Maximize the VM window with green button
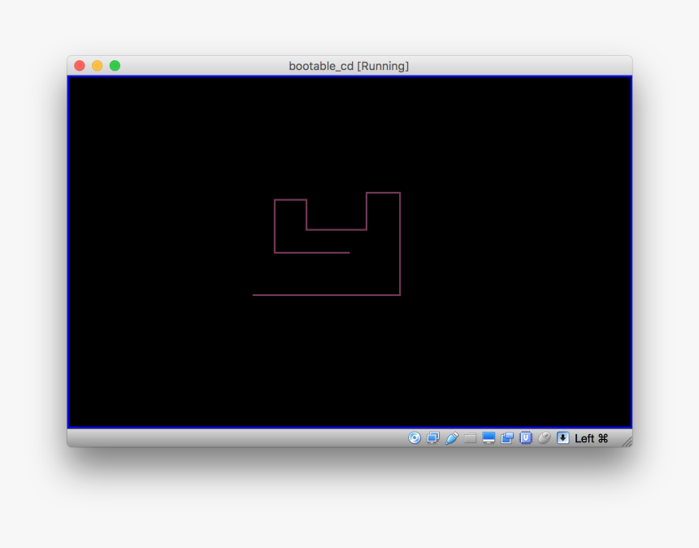The image size is (699, 548). tap(115, 66)
